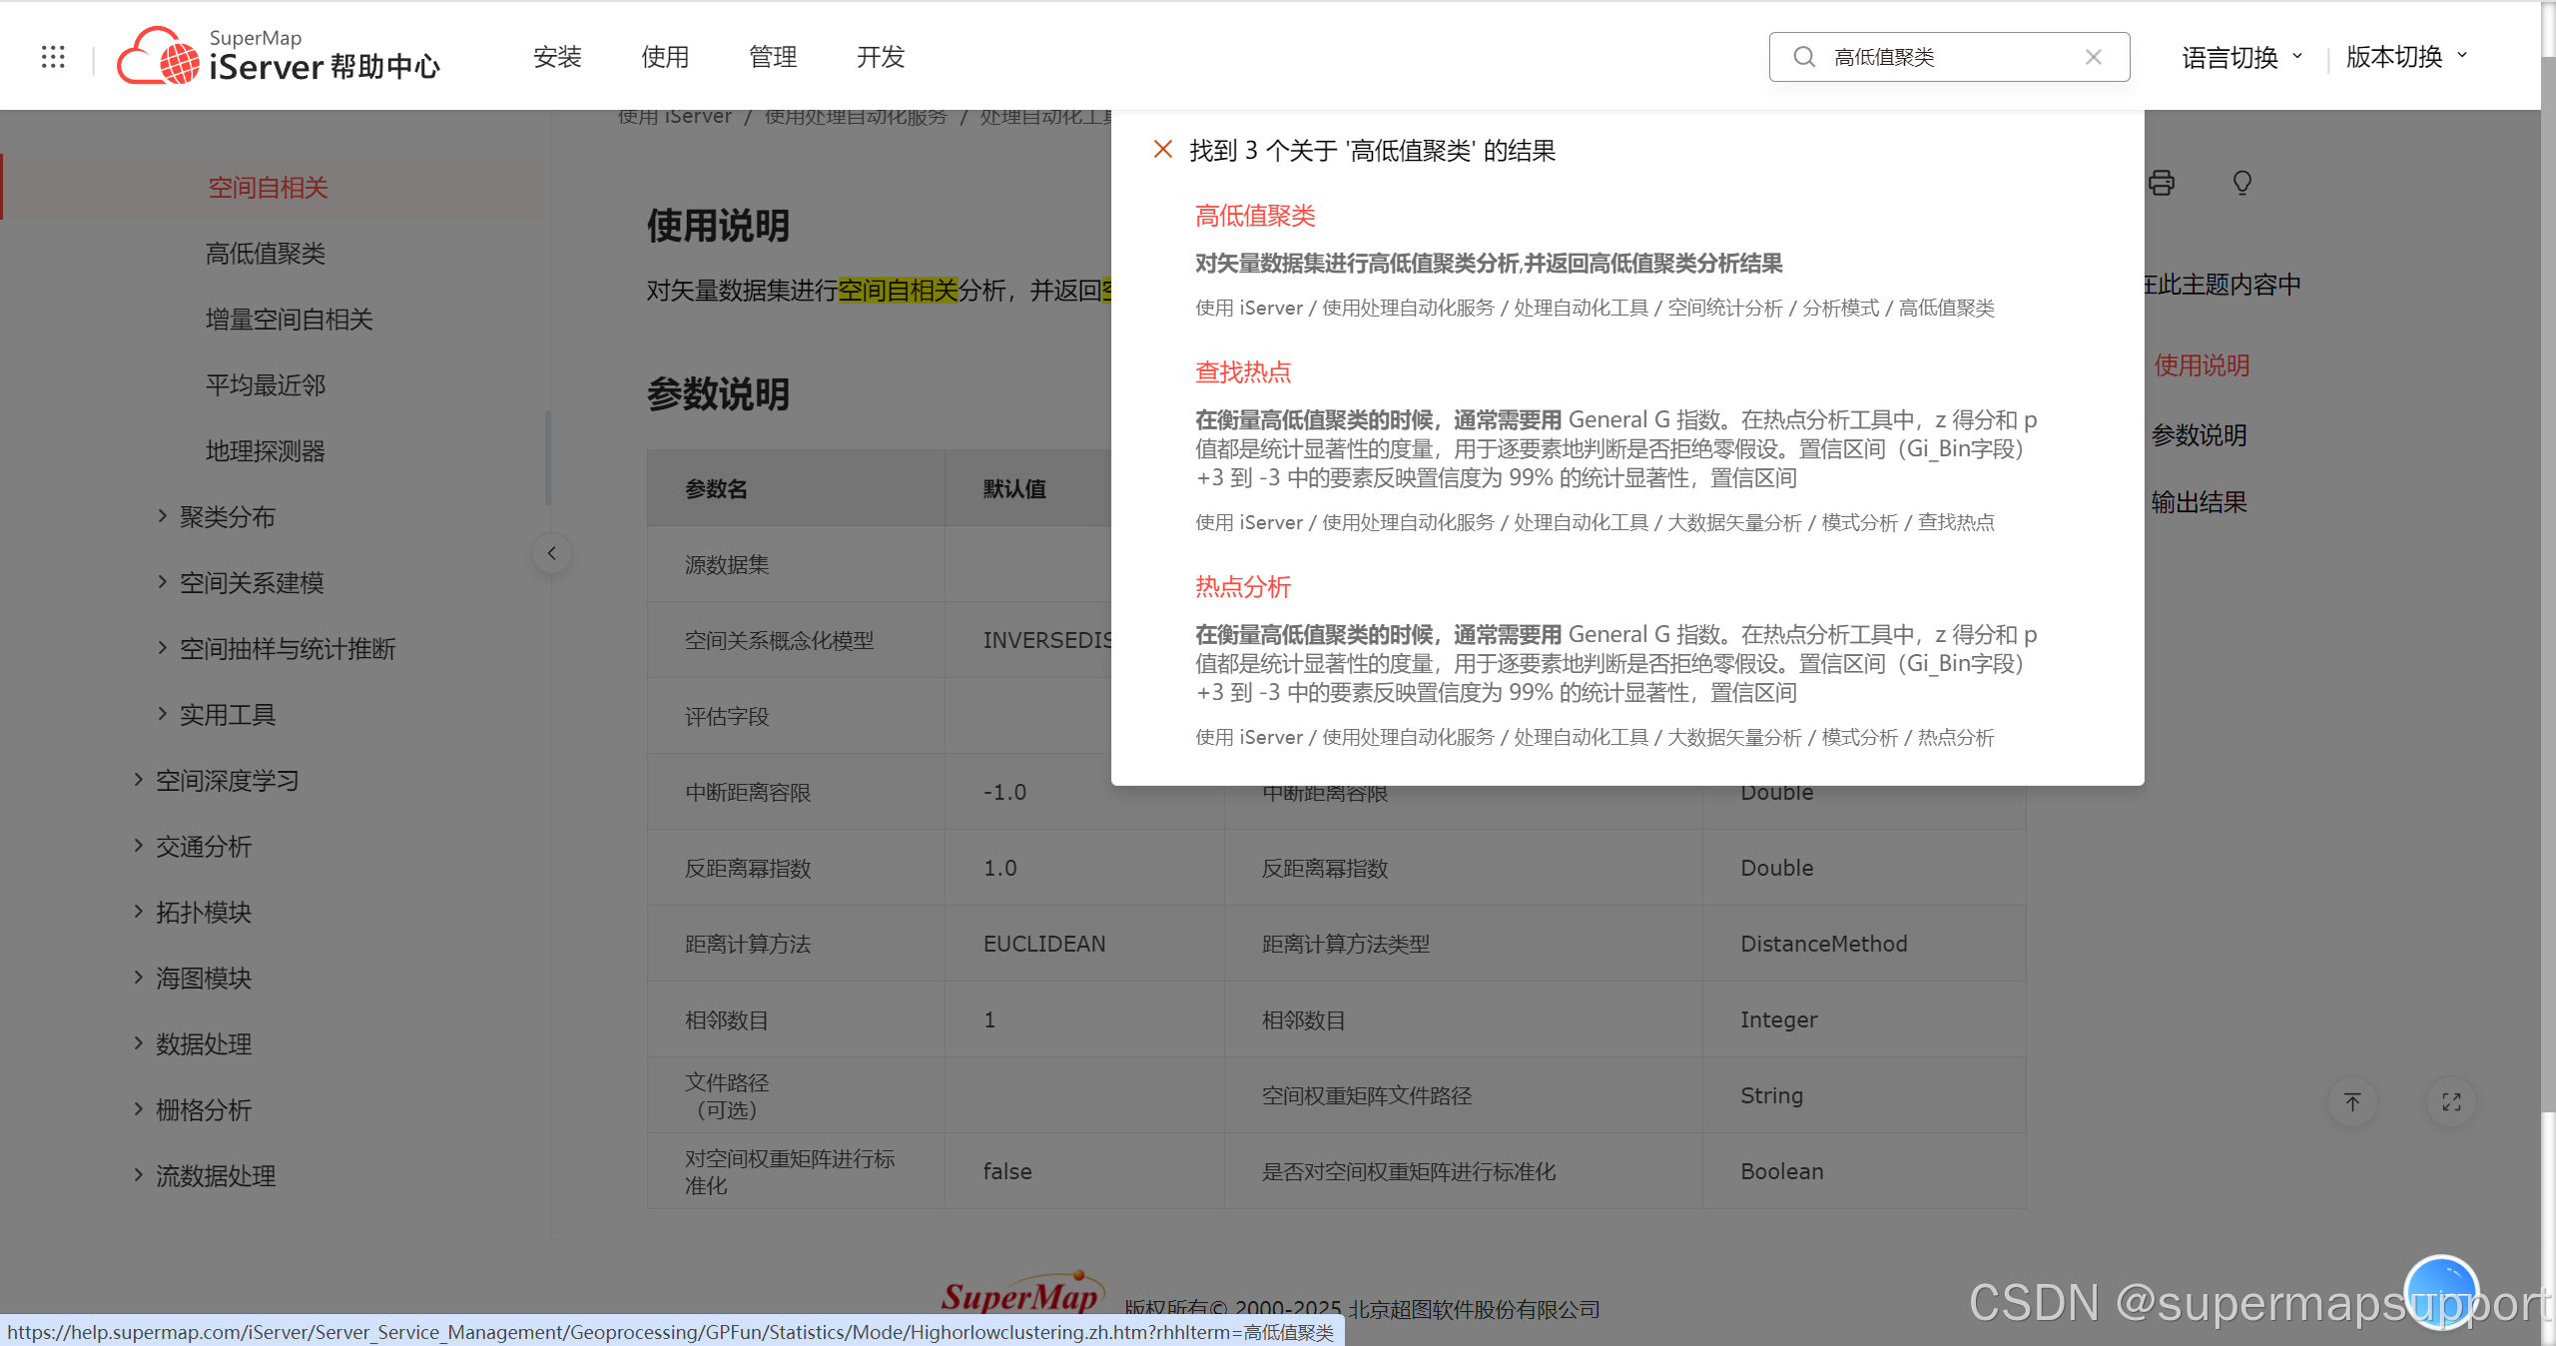The image size is (2556, 1346).
Task: Expand the 交通分析 tree node
Action: 138,846
